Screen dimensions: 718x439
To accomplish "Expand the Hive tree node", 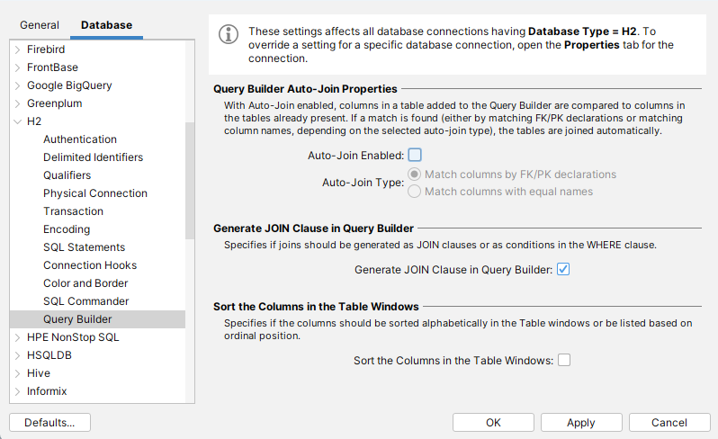I will 17,373.
